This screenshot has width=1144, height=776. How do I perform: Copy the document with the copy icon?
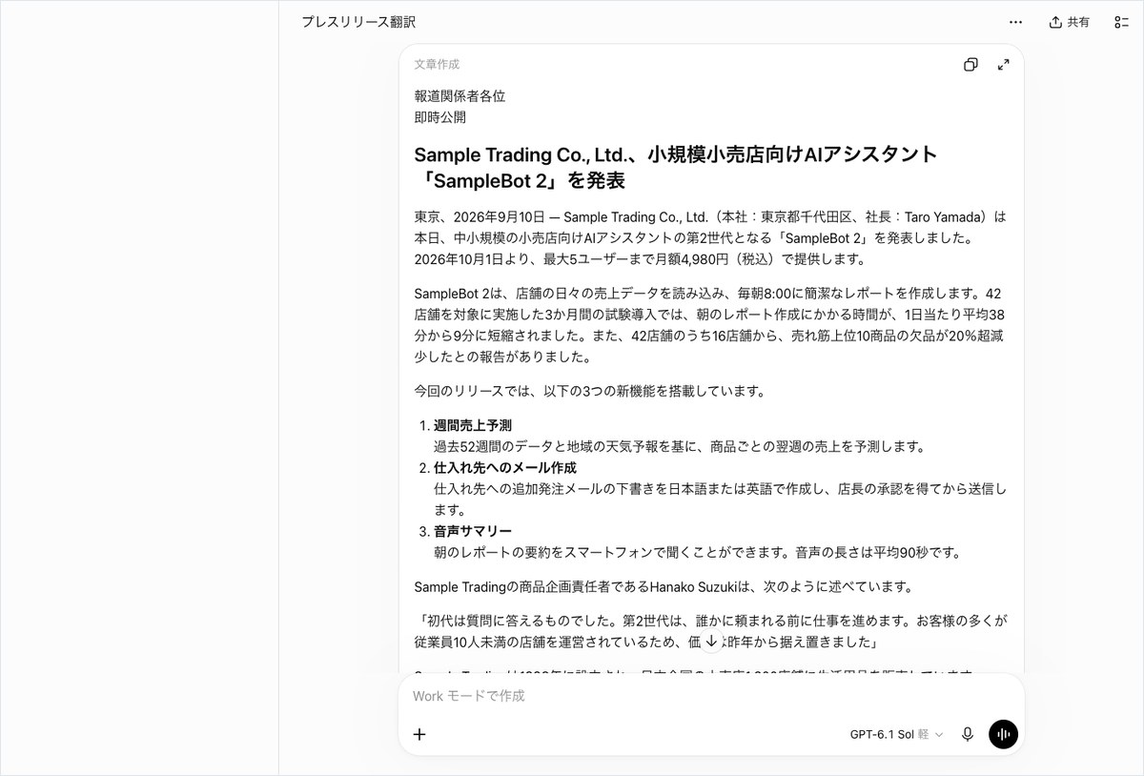[x=970, y=65]
